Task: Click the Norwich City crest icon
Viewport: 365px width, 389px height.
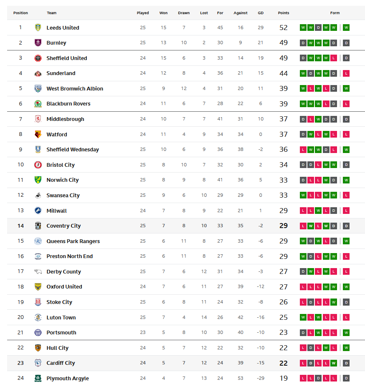Action: 38,180
